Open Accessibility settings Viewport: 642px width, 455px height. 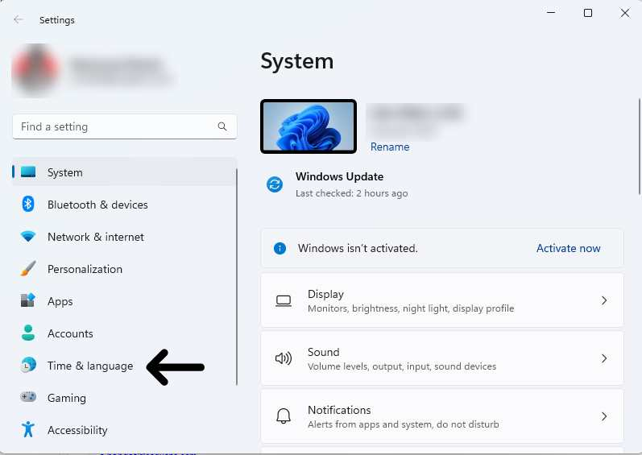pyautogui.click(x=125, y=429)
